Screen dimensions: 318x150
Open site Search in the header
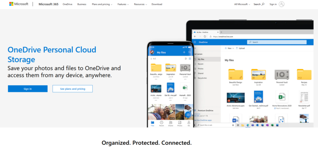259,4
